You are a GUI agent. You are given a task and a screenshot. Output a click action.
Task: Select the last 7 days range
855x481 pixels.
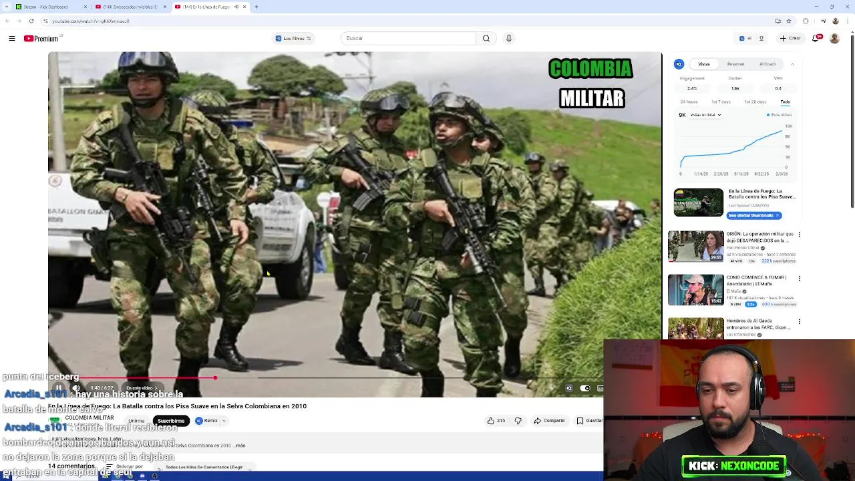[721, 102]
